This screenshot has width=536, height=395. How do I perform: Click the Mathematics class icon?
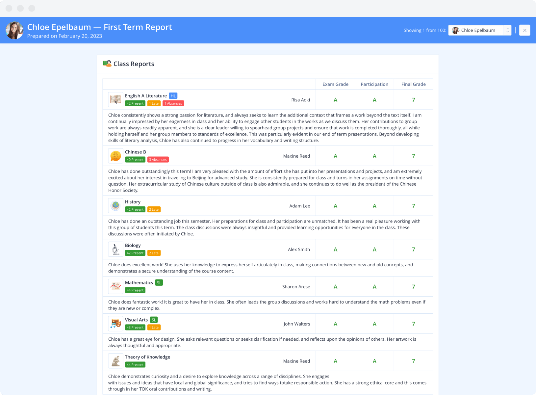point(115,286)
